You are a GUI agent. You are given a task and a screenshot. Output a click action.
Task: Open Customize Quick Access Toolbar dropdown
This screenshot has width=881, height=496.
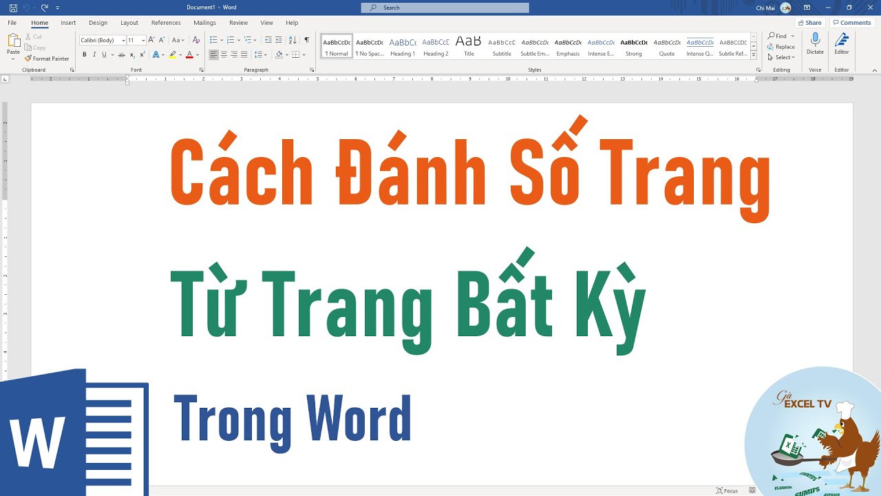(58, 8)
